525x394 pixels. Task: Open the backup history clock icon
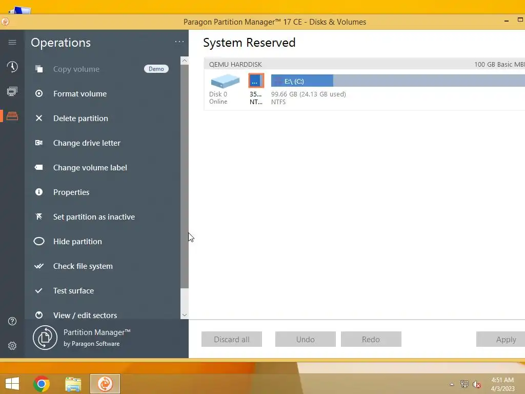pos(12,67)
